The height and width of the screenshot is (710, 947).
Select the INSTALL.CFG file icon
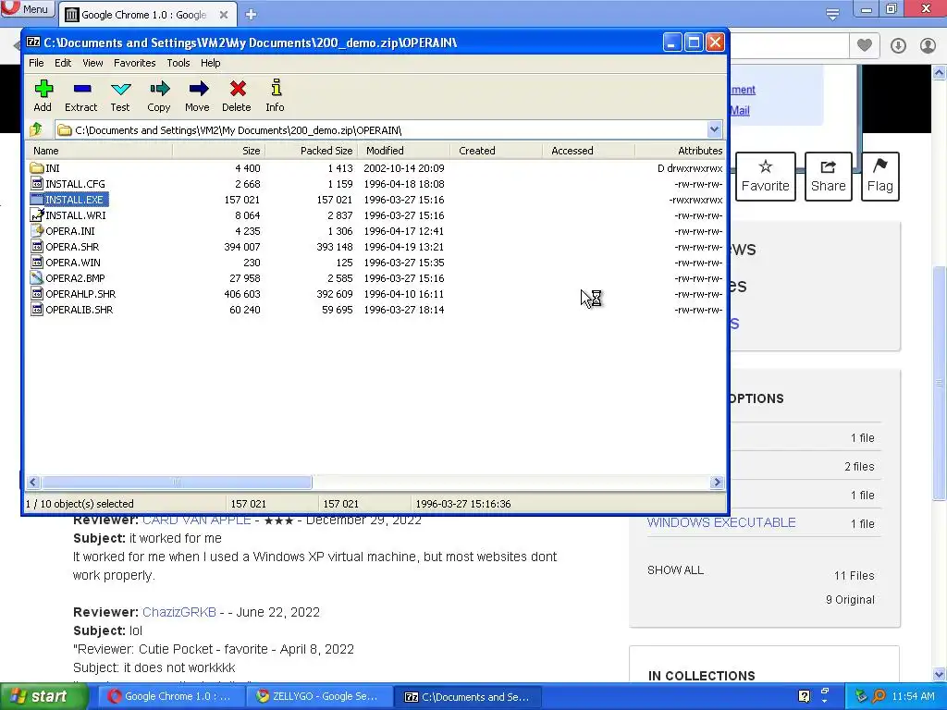tap(37, 184)
